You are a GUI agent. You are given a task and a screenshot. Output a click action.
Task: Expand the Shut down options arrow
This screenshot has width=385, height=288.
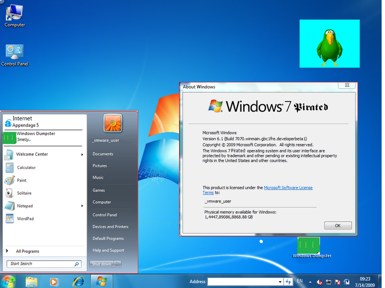pos(117,263)
